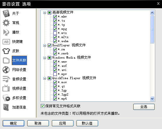The image size is (162, 129).
Task: Select the highlighted 文件关联 label
Action: click(x=19, y=60)
